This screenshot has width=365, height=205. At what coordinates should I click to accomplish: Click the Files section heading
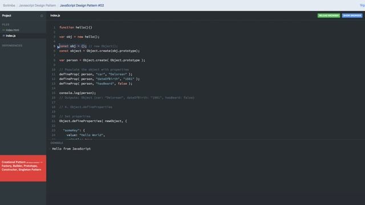(6, 24)
